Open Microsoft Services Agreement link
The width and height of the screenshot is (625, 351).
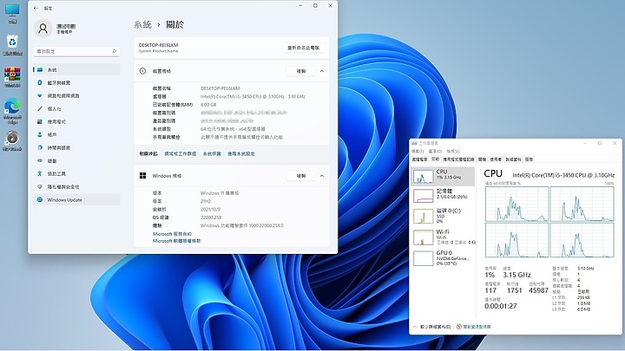pyautogui.click(x=172, y=234)
